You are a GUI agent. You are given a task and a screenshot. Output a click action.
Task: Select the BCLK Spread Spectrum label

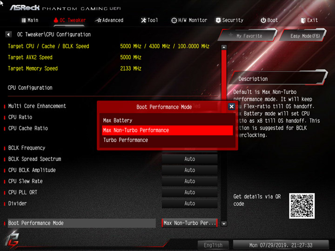point(34,159)
